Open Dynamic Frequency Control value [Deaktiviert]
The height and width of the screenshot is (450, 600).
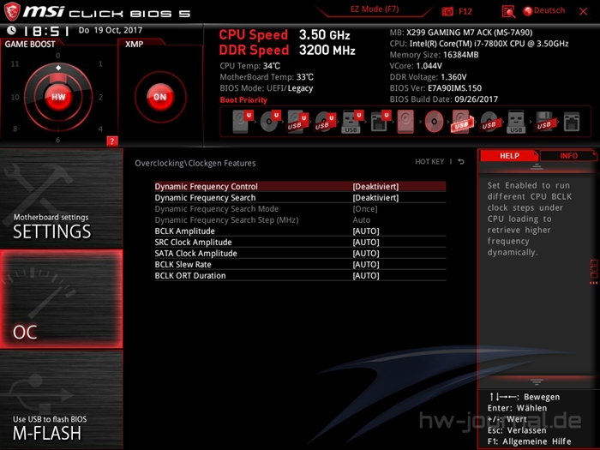click(x=375, y=186)
